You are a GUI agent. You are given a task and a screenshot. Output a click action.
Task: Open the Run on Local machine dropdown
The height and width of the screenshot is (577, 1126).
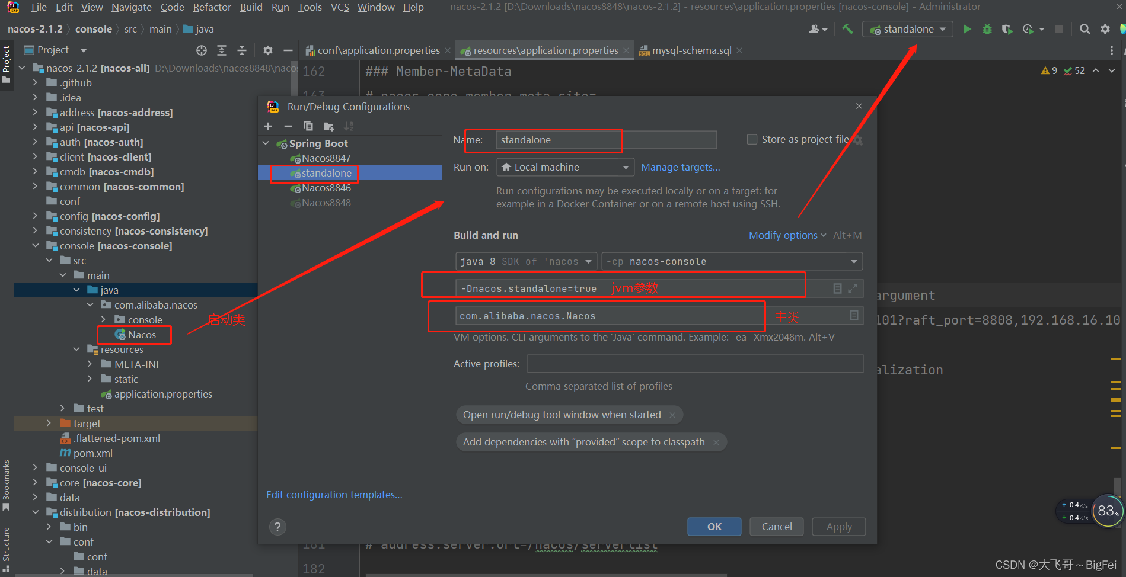tap(565, 167)
